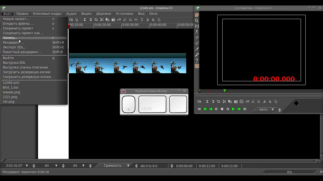This screenshot has width=323, height=181.
Task: Click the undo arrow in Compositor edit bar
Action: coord(264,102)
